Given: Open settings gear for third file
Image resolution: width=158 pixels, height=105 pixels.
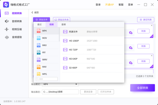Looking at the screenshot, I should point(131,63).
